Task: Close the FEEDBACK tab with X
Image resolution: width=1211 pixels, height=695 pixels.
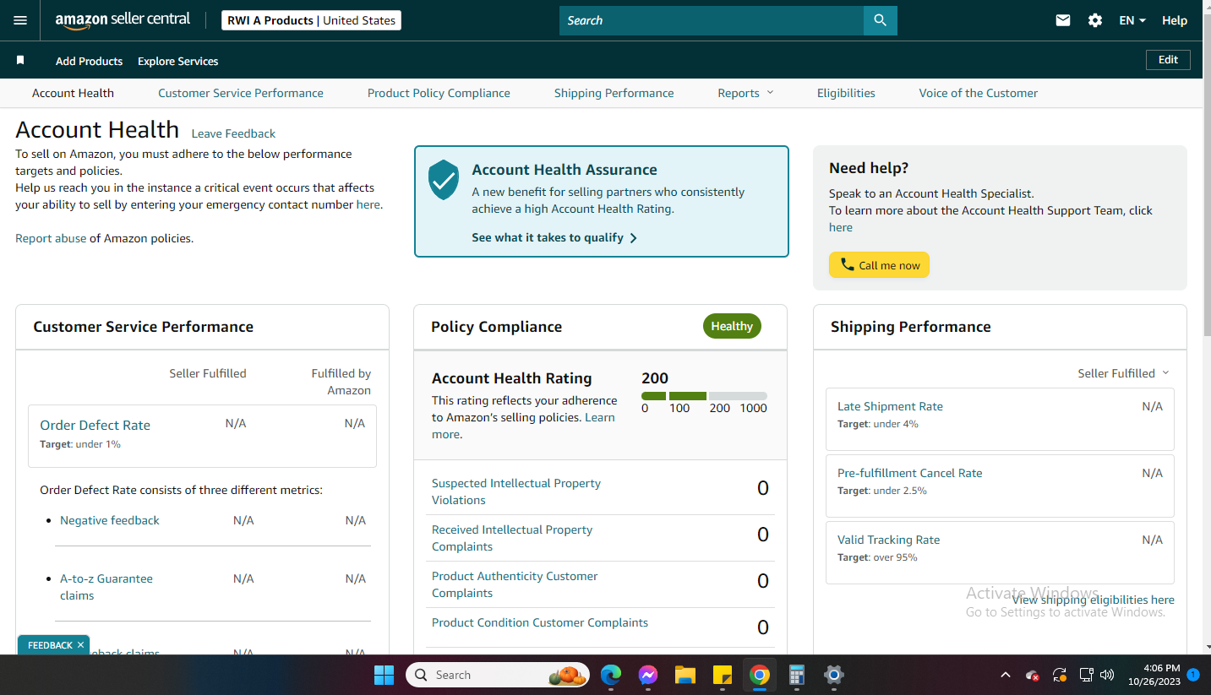Action: point(81,645)
